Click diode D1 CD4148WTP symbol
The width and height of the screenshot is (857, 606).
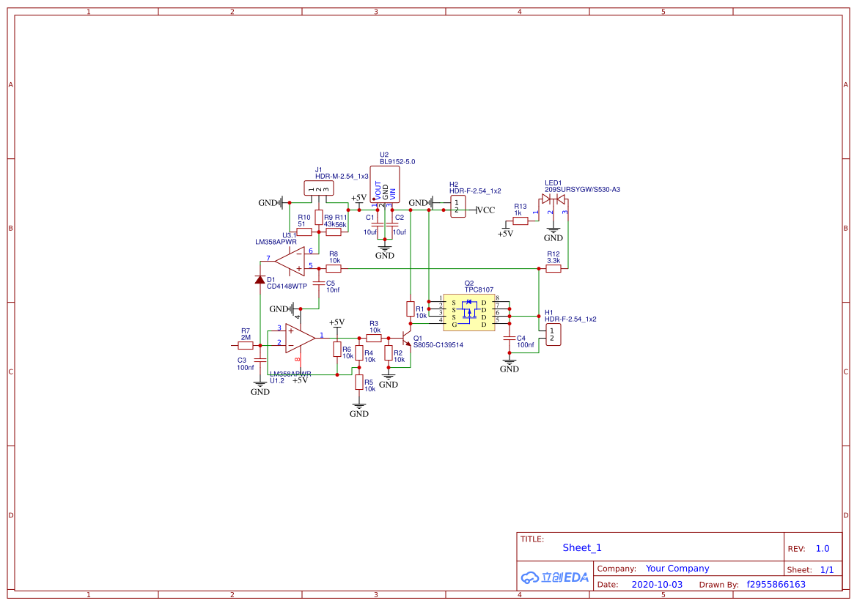260,281
